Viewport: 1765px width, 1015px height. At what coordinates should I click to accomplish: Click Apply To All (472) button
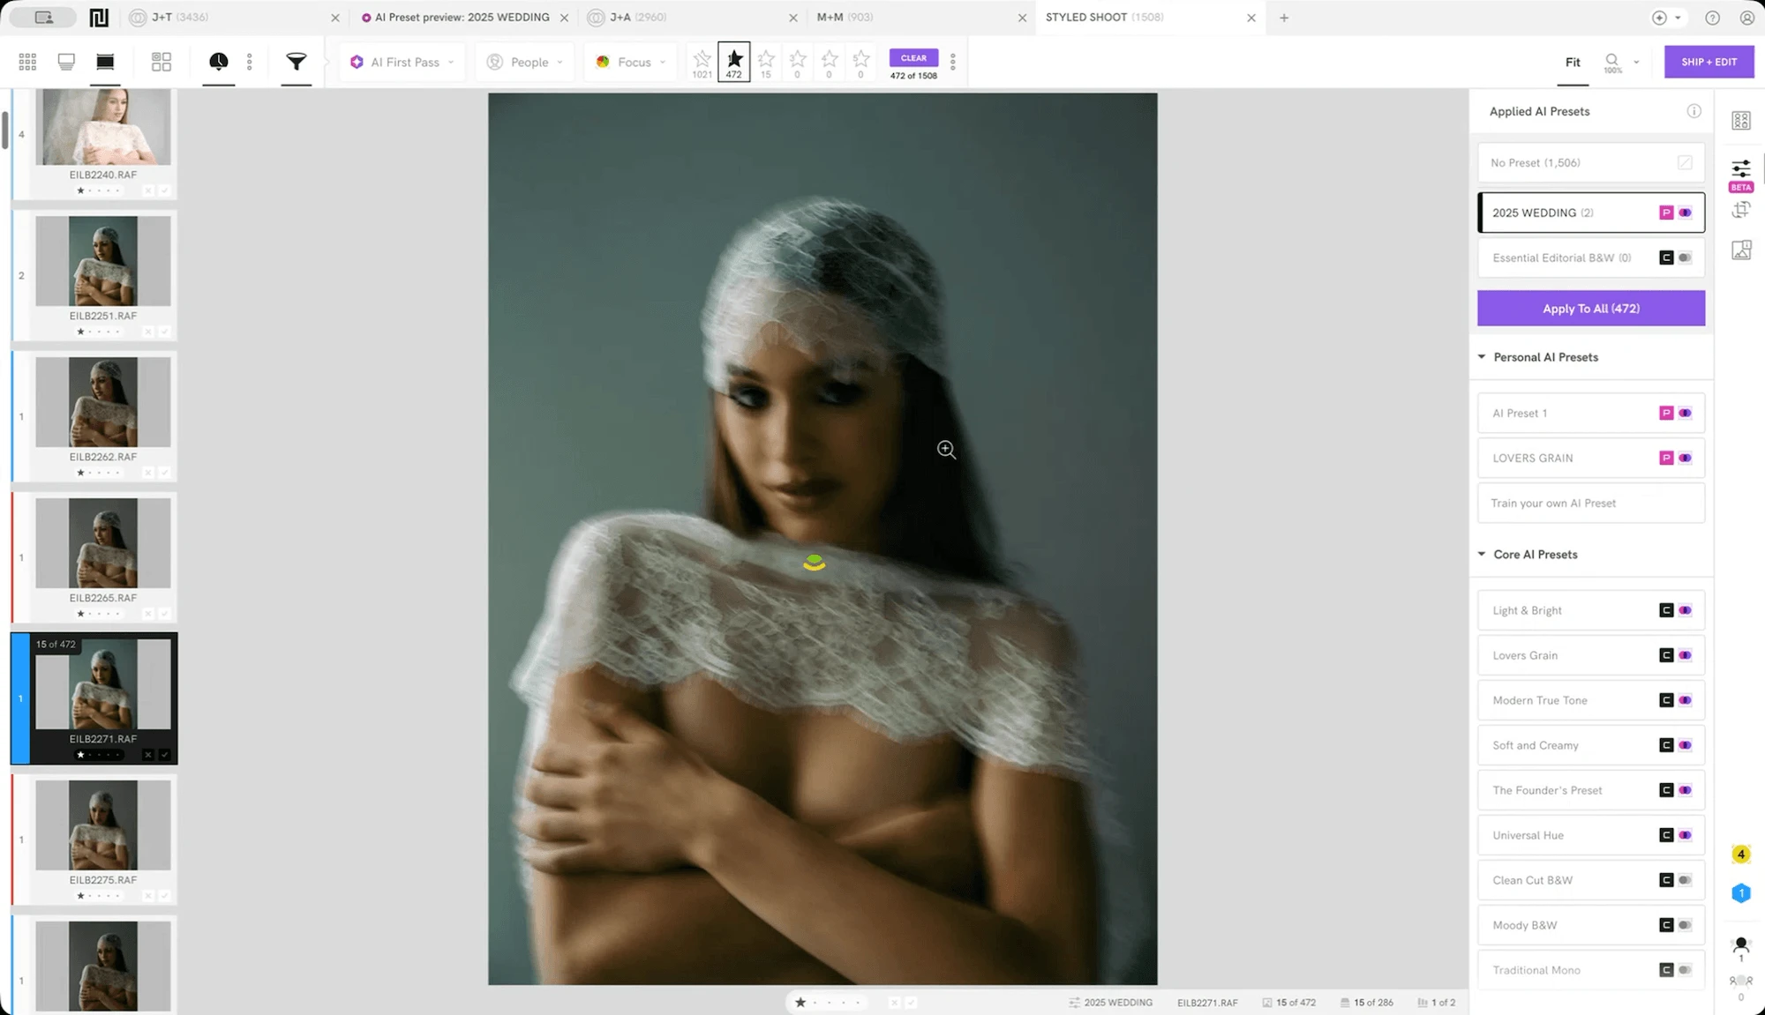[1591, 309]
